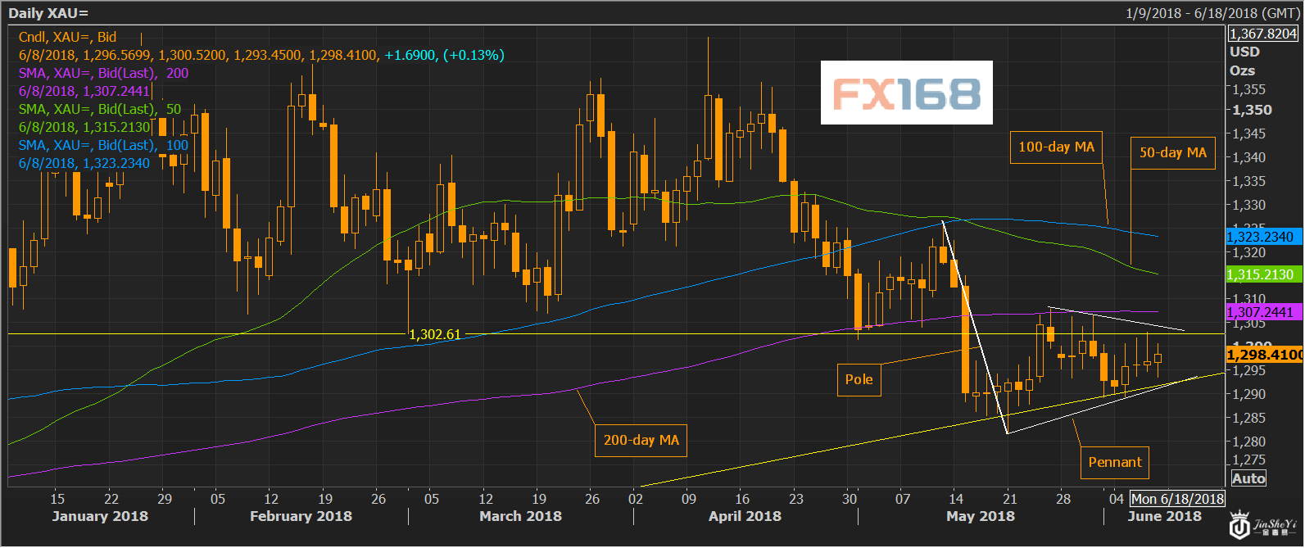Click the blue 1,323.2340 price tag

1260,237
